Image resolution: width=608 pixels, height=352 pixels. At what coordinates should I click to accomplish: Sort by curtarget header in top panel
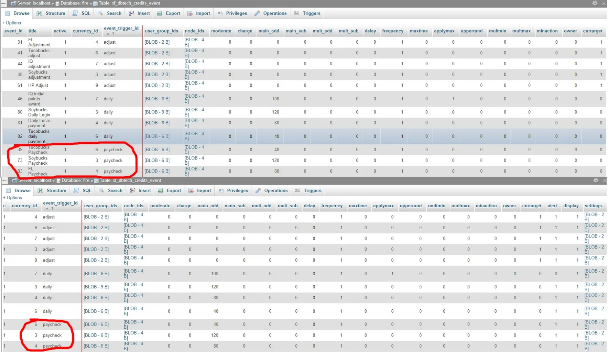593,31
